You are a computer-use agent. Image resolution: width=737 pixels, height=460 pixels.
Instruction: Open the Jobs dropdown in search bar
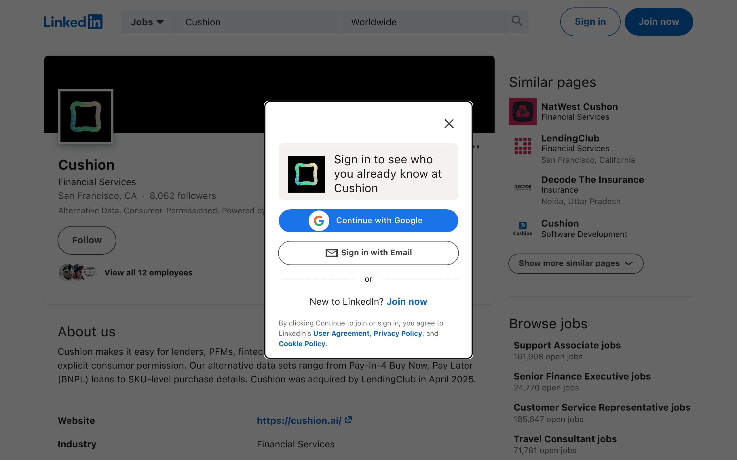(147, 22)
